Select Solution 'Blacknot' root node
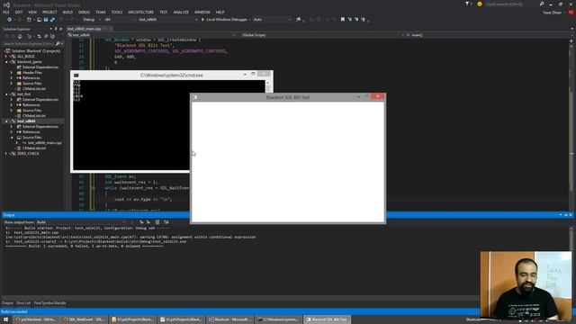This screenshot has height=324, width=576. 36,51
